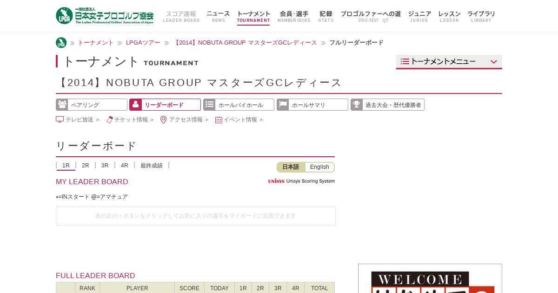This screenshot has width=558, height=293.
Task: Click the RANK column header
Action: click(87, 288)
